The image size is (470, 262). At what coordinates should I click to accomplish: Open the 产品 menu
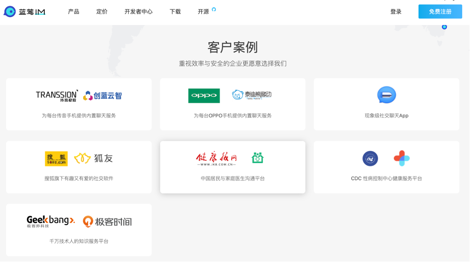point(73,12)
